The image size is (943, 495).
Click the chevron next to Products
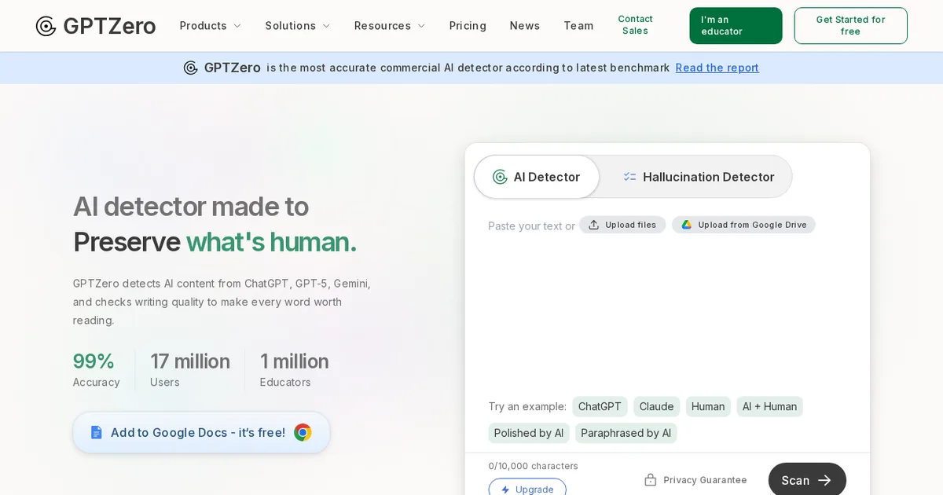[237, 26]
